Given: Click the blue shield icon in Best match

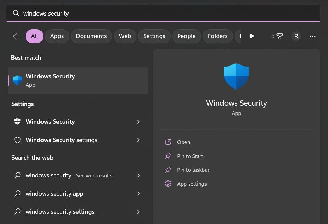Looking at the screenshot, I should point(18,81).
